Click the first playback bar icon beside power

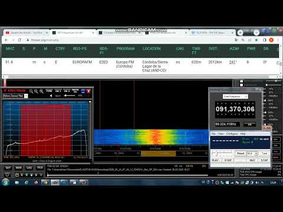tap(17, 175)
